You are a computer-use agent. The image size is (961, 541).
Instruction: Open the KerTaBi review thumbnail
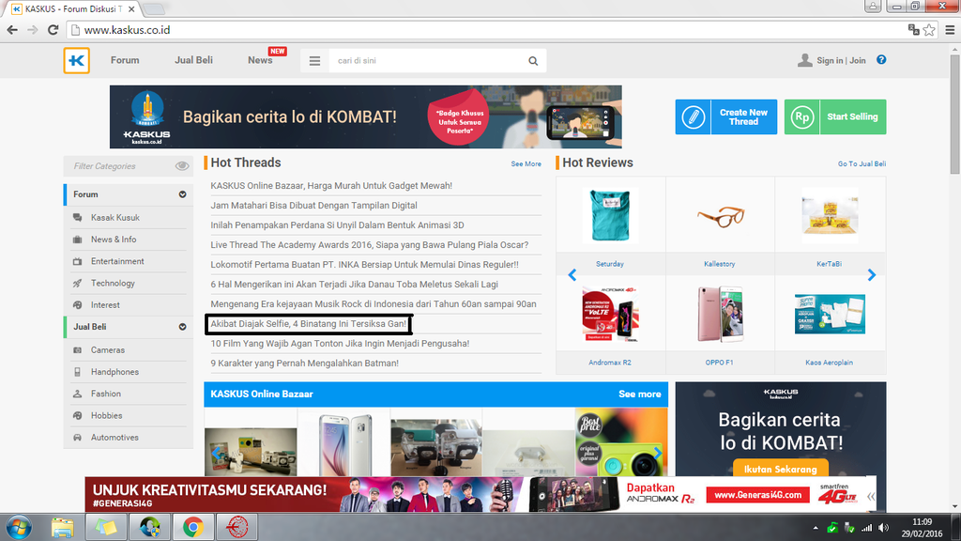pyautogui.click(x=830, y=215)
